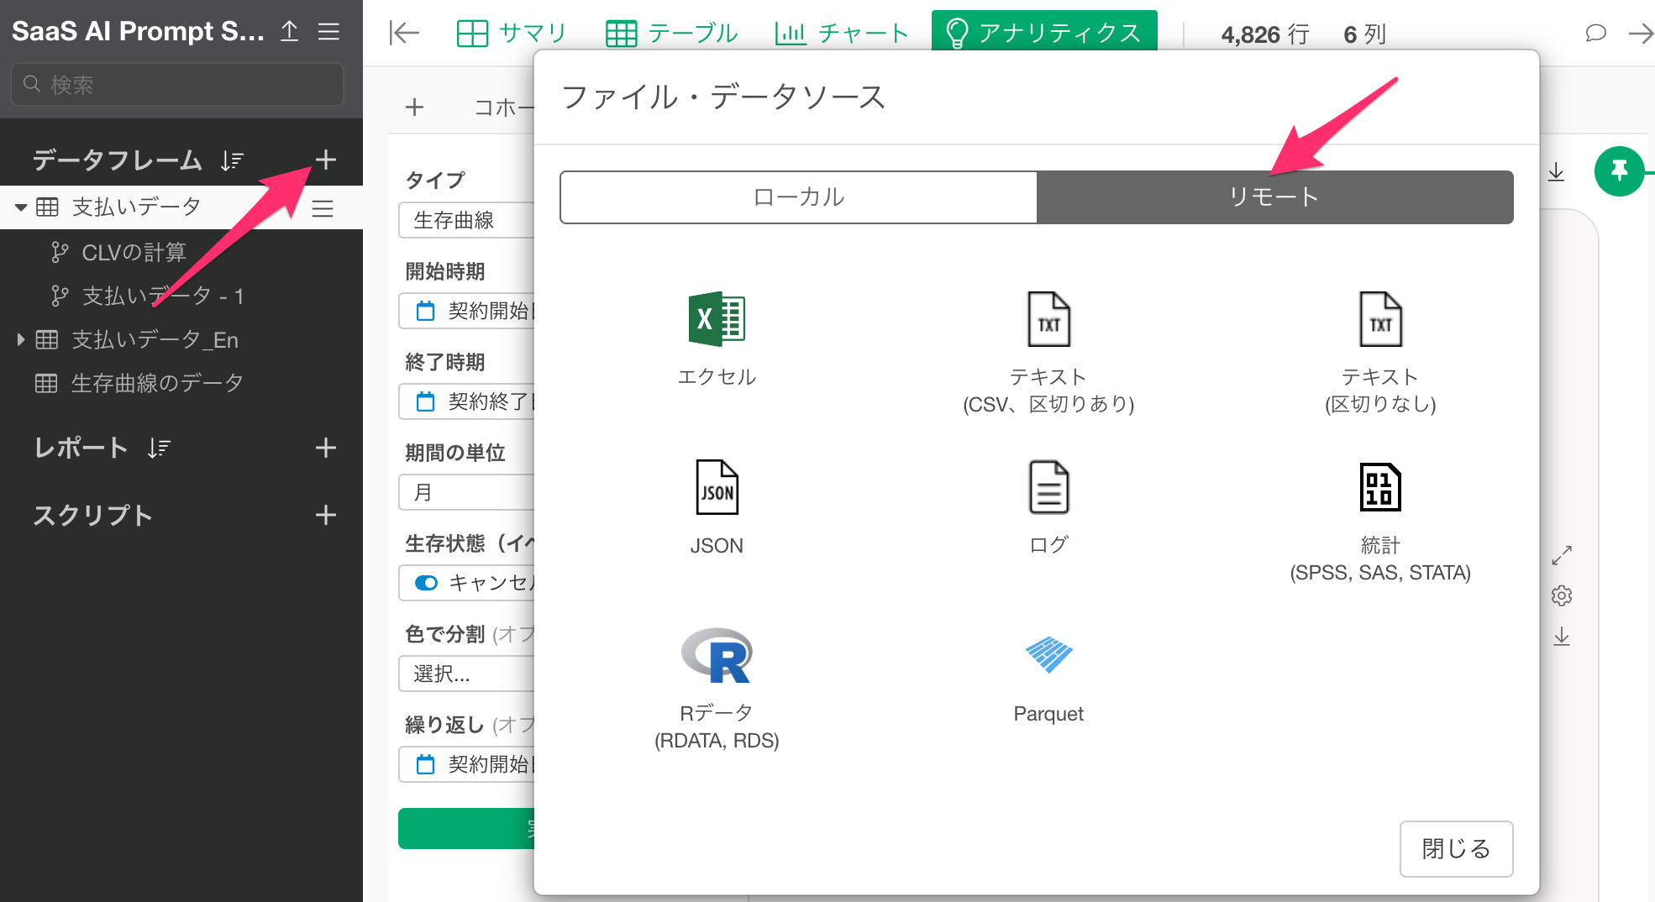Image resolution: width=1655 pixels, height=902 pixels.
Task: Collapse the sidebar with the arrow-bar icon
Action: (404, 34)
